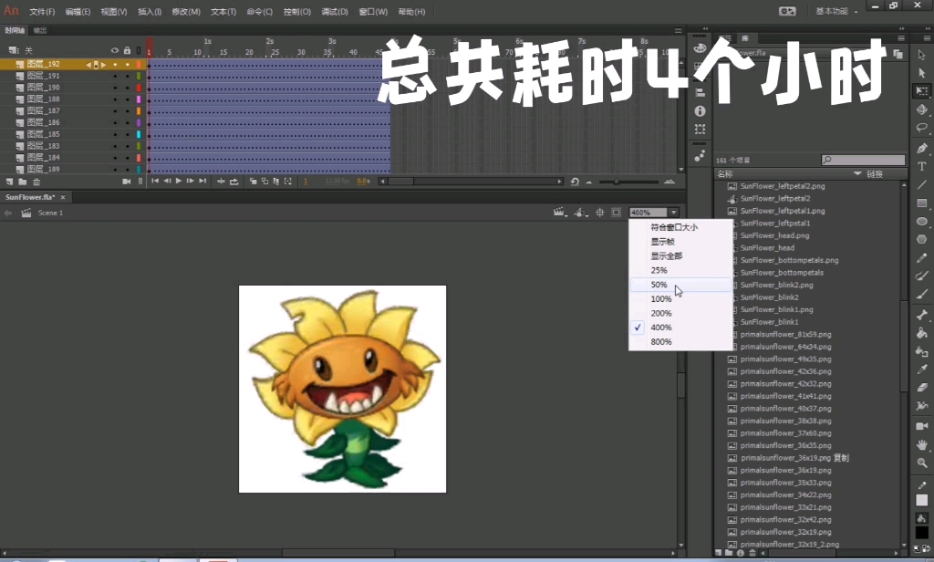Select primalsunflower_81x59.png library item
934x562 pixels.
pyautogui.click(x=785, y=334)
